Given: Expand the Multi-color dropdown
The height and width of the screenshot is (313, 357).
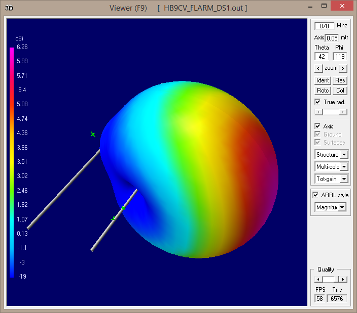Looking at the screenshot, I should pos(344,167).
